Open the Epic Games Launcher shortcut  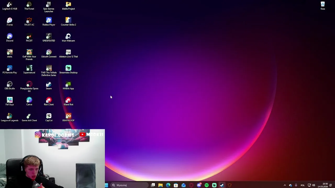tap(49, 7)
